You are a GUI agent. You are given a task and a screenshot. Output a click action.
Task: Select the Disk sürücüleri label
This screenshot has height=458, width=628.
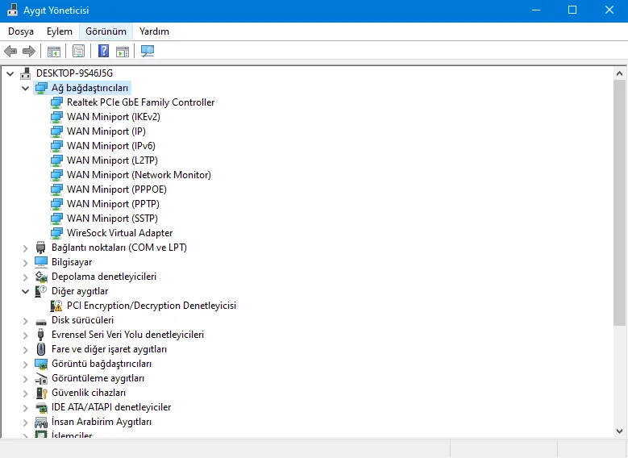[x=82, y=320]
